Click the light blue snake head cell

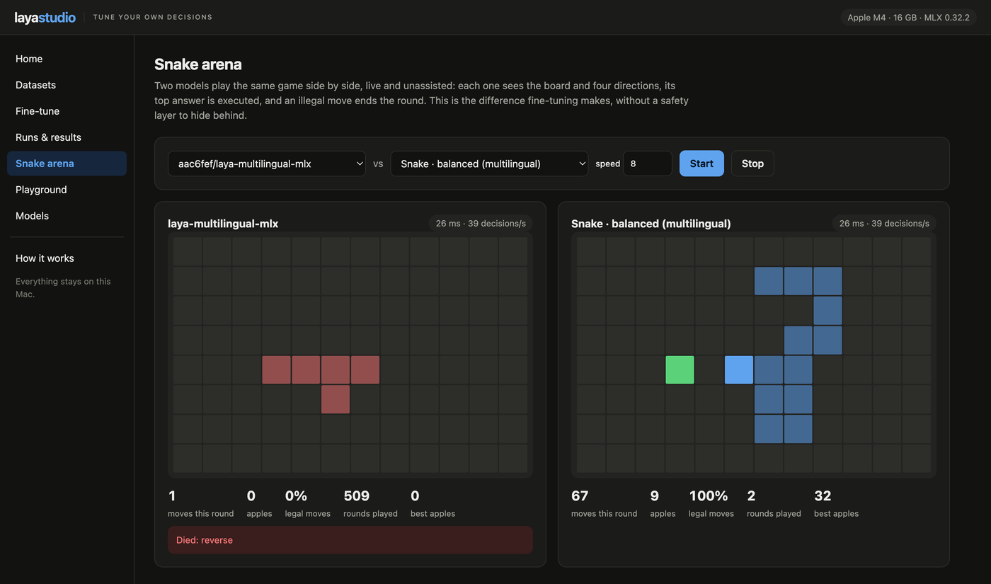pos(739,370)
